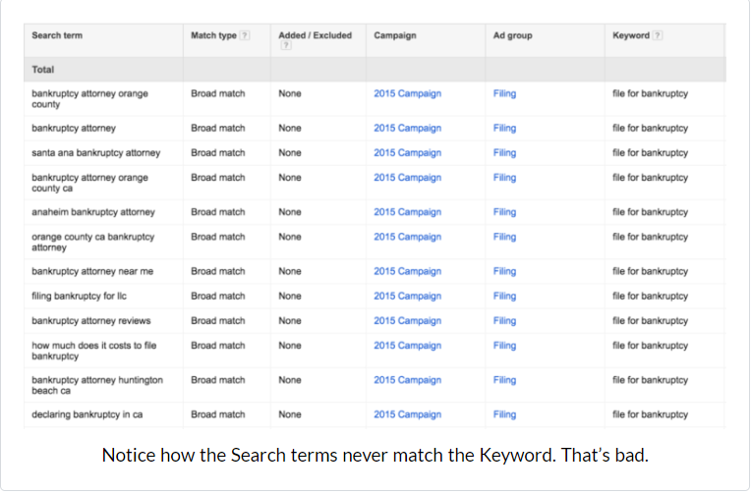Screen dimensions: 751x494
Task: Open 2015 Campaign for bankruptcy attorney reviews
Action: point(407,320)
